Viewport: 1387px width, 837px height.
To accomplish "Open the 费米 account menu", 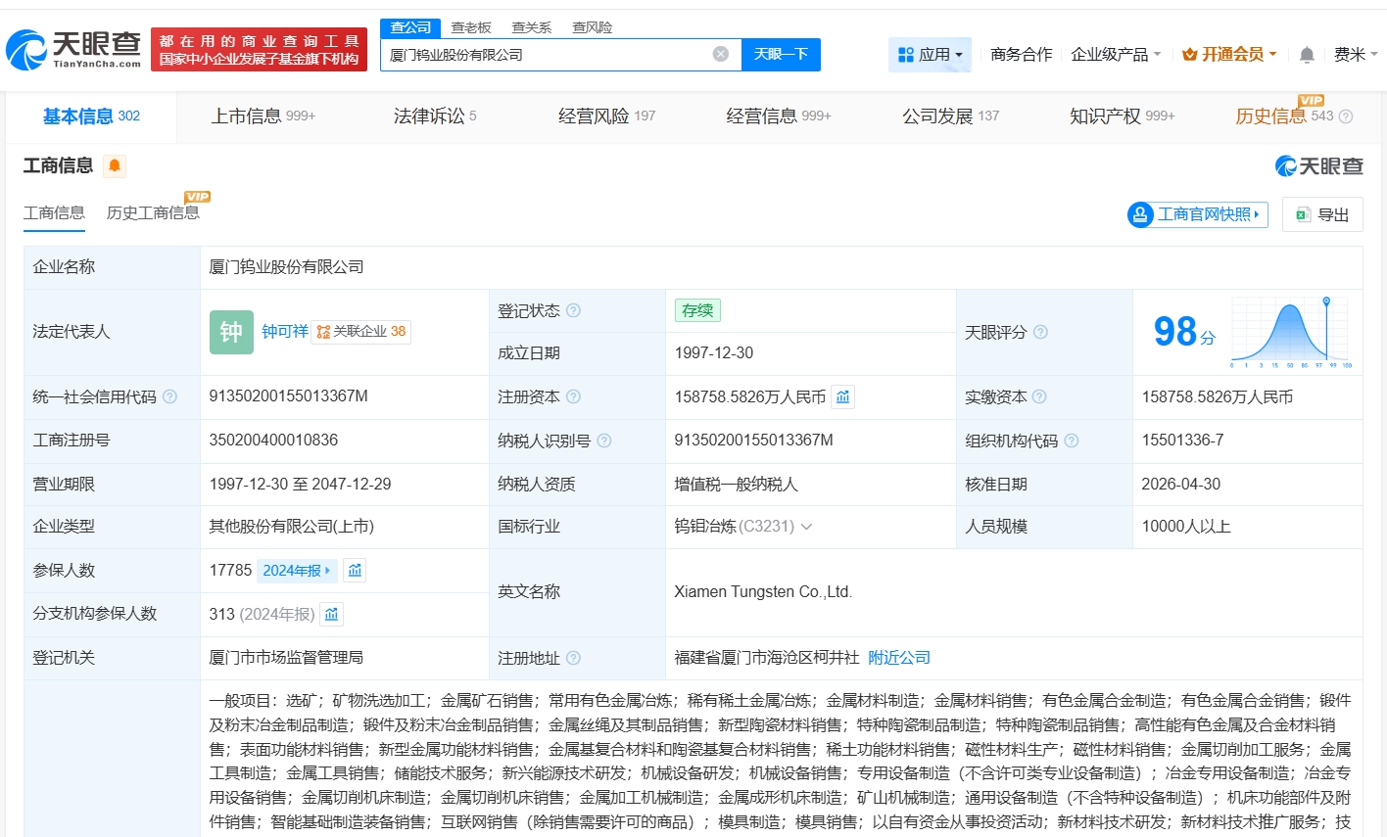I will 1356,55.
